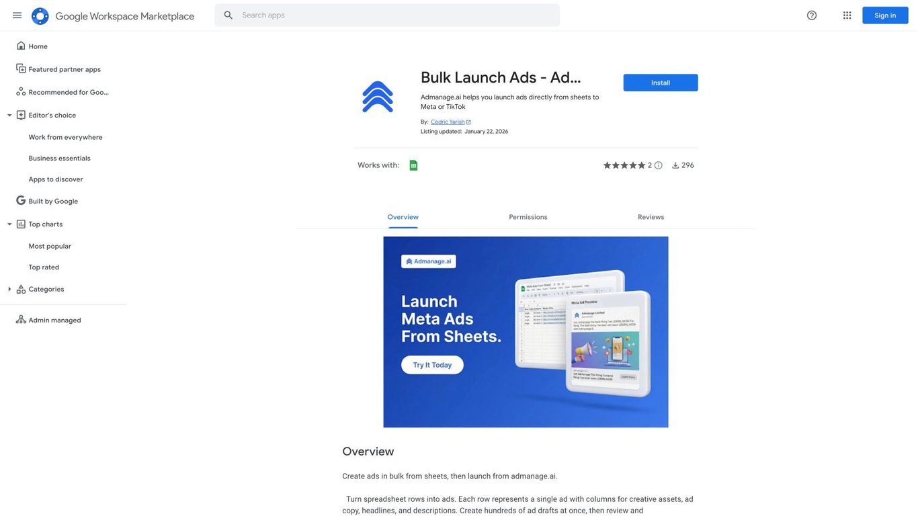Viewport: 918px width, 516px height.
Task: Collapse the Editor's choice section
Action: pos(9,116)
